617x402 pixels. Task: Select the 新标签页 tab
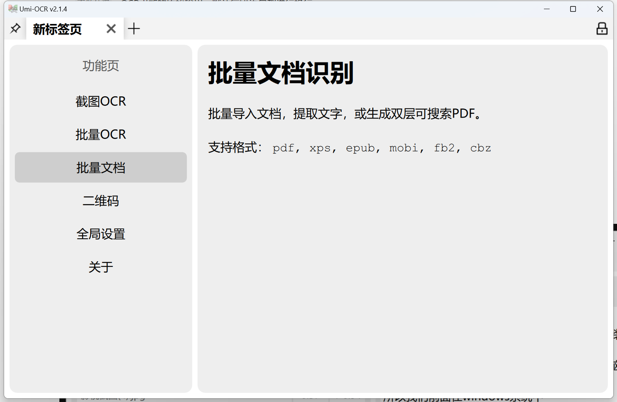[75, 29]
